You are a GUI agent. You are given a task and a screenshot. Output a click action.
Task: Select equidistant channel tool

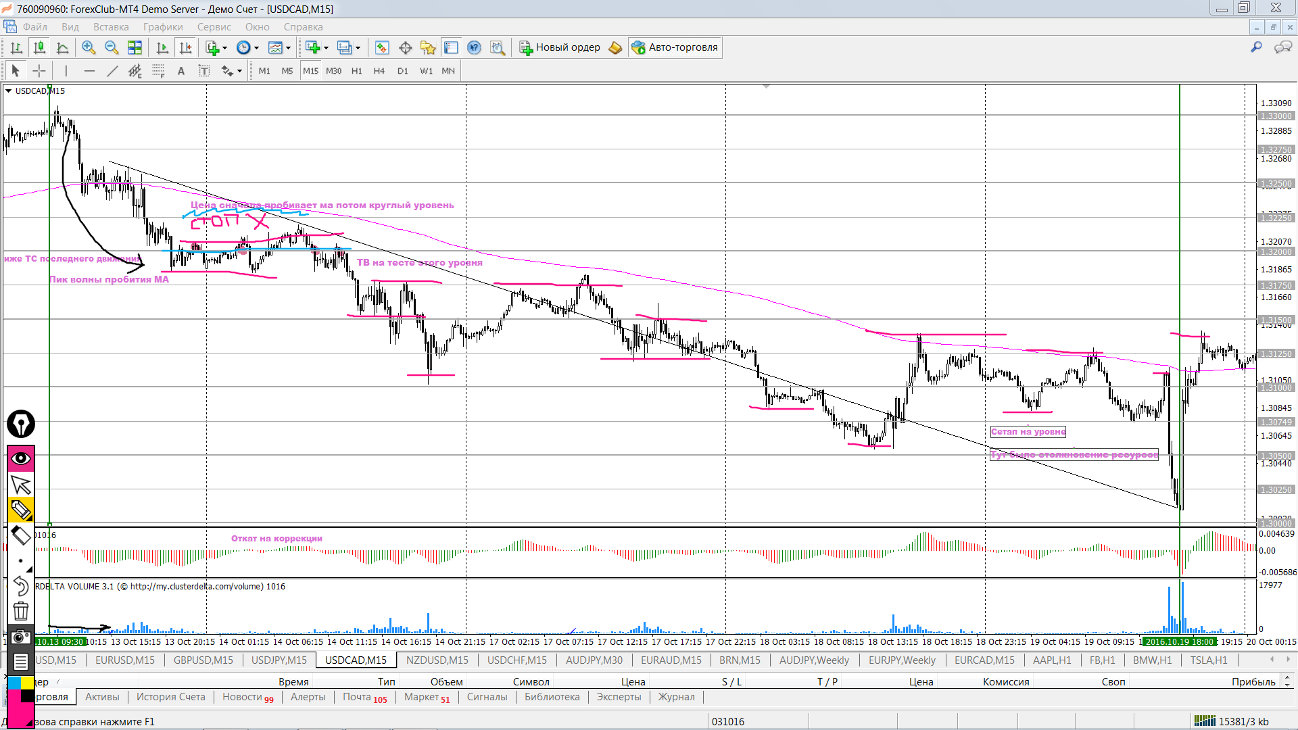tap(135, 70)
